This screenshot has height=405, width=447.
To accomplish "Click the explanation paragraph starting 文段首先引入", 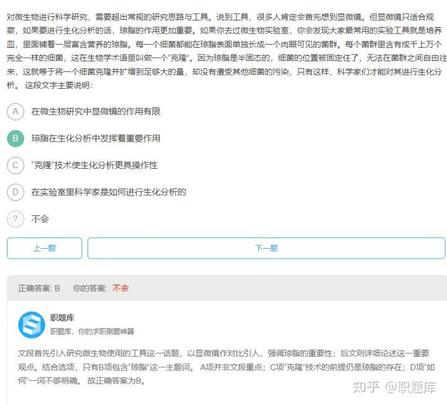I will (226, 367).
